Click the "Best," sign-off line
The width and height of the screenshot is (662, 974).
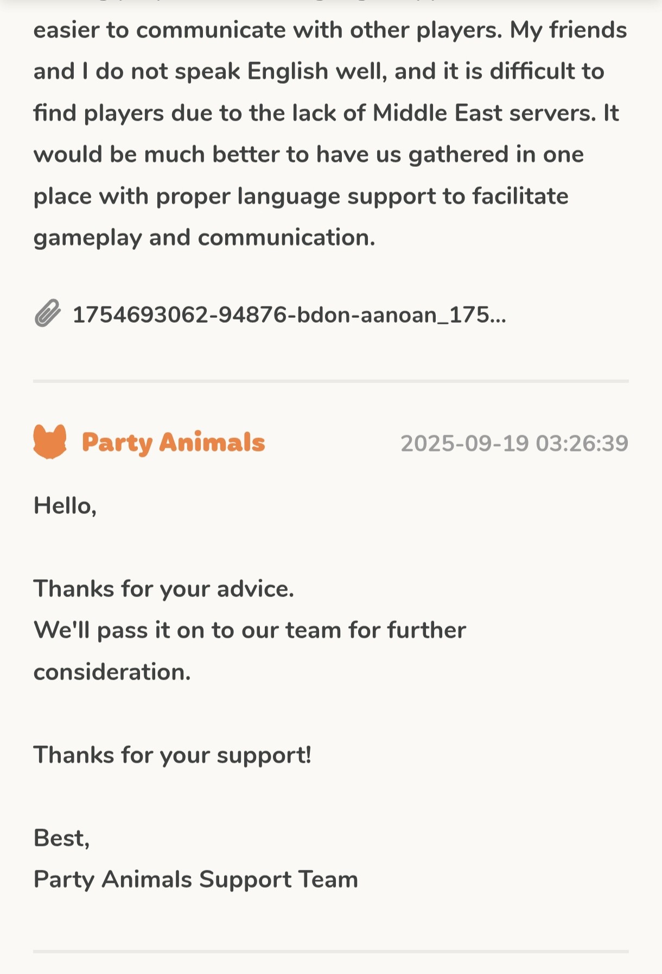tap(61, 838)
